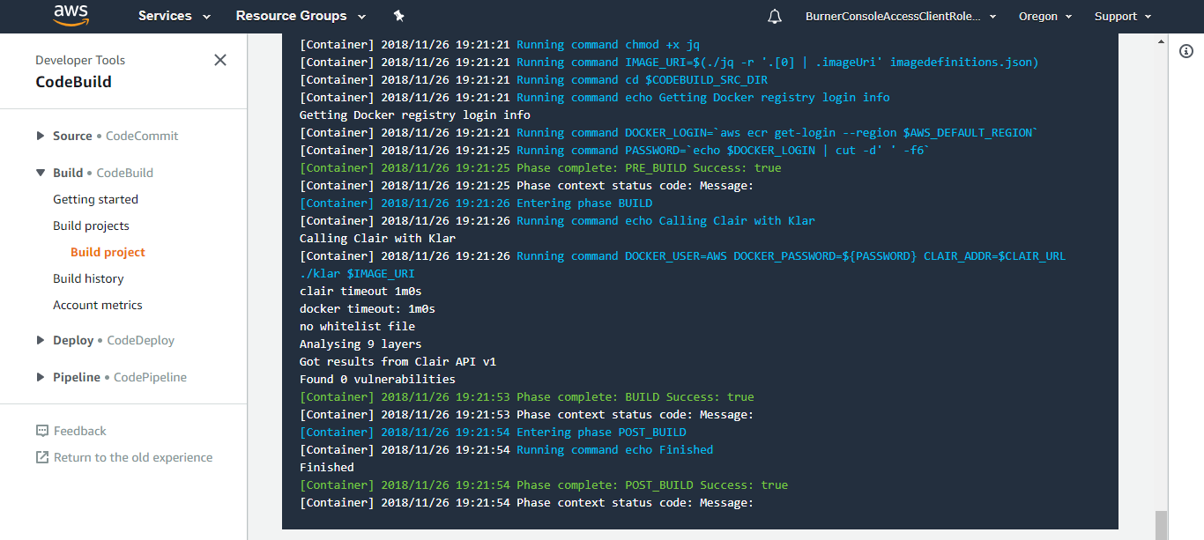Go to Build projects
The height and width of the screenshot is (540, 1204).
coord(91,226)
